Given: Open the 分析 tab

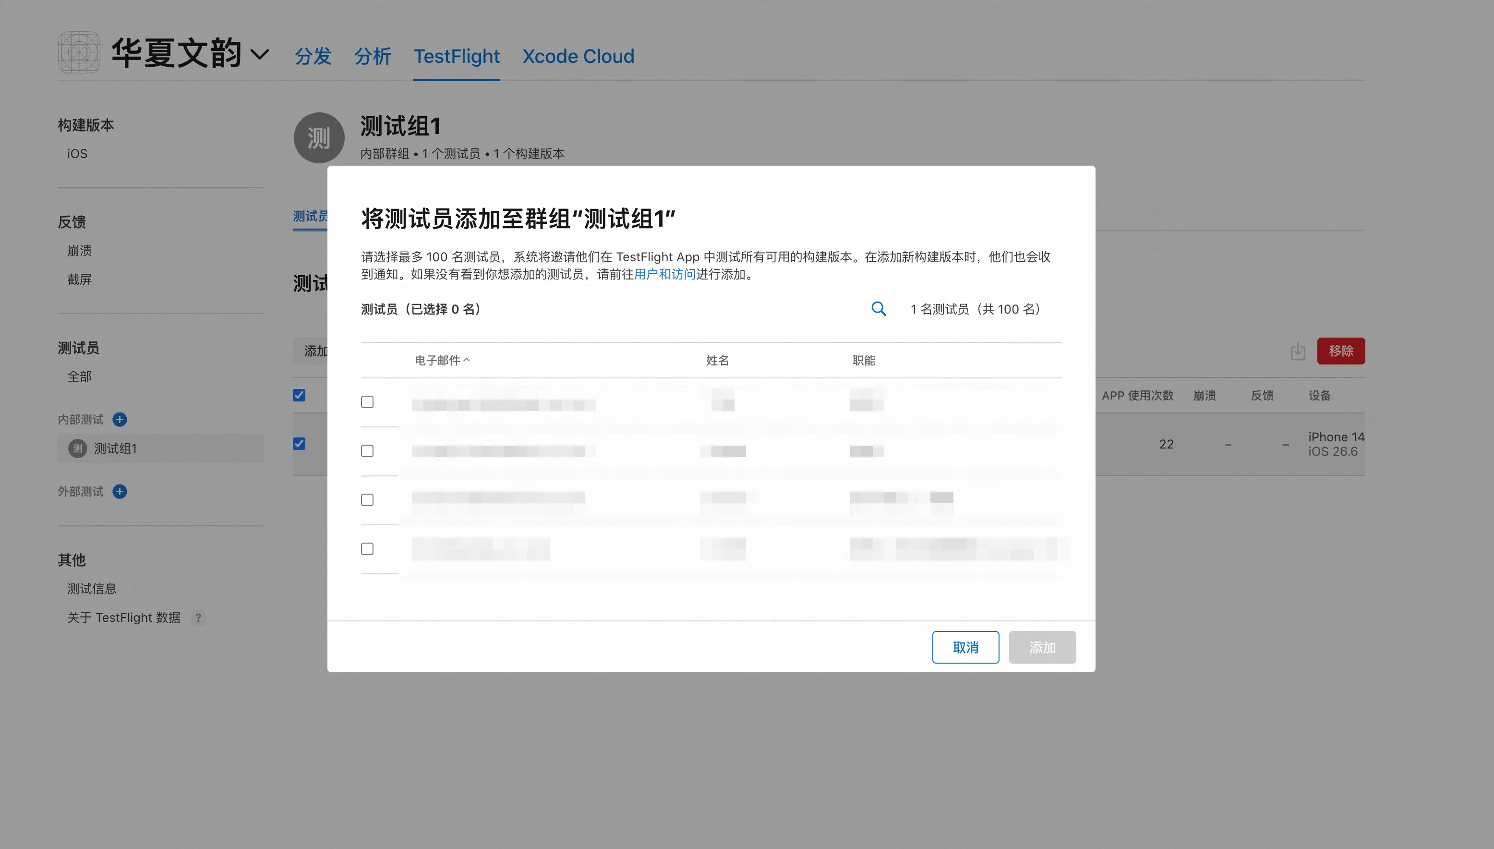Looking at the screenshot, I should pyautogui.click(x=373, y=56).
